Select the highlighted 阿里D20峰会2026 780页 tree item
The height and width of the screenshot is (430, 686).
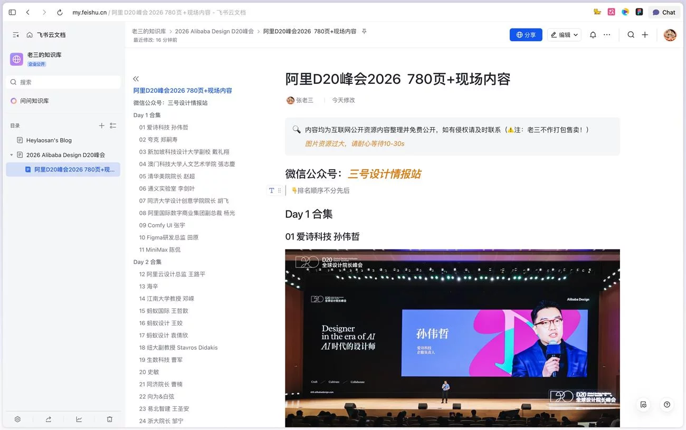coord(63,169)
